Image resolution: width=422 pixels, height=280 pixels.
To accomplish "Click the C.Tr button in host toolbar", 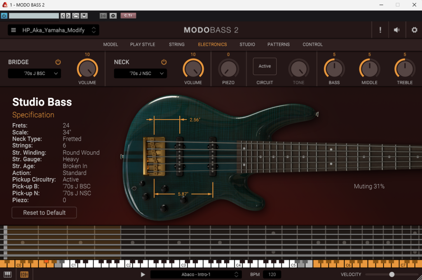I will [128, 16].
